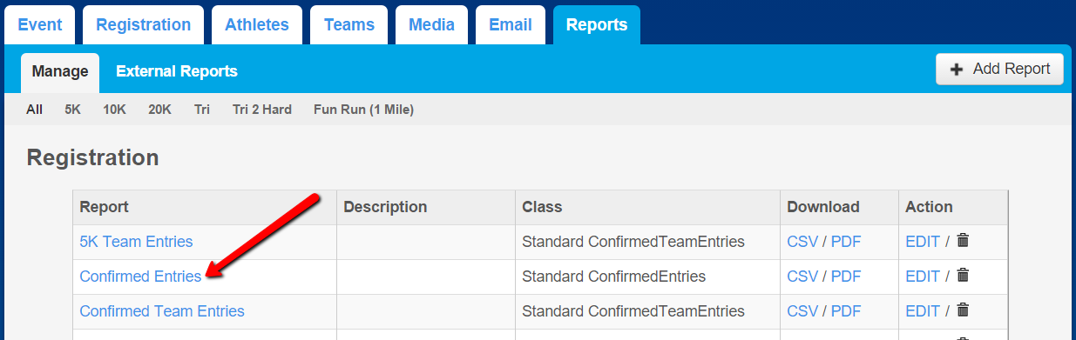Click trash icon for Confirmed Entries report
The width and height of the screenshot is (1076, 340).
(963, 276)
